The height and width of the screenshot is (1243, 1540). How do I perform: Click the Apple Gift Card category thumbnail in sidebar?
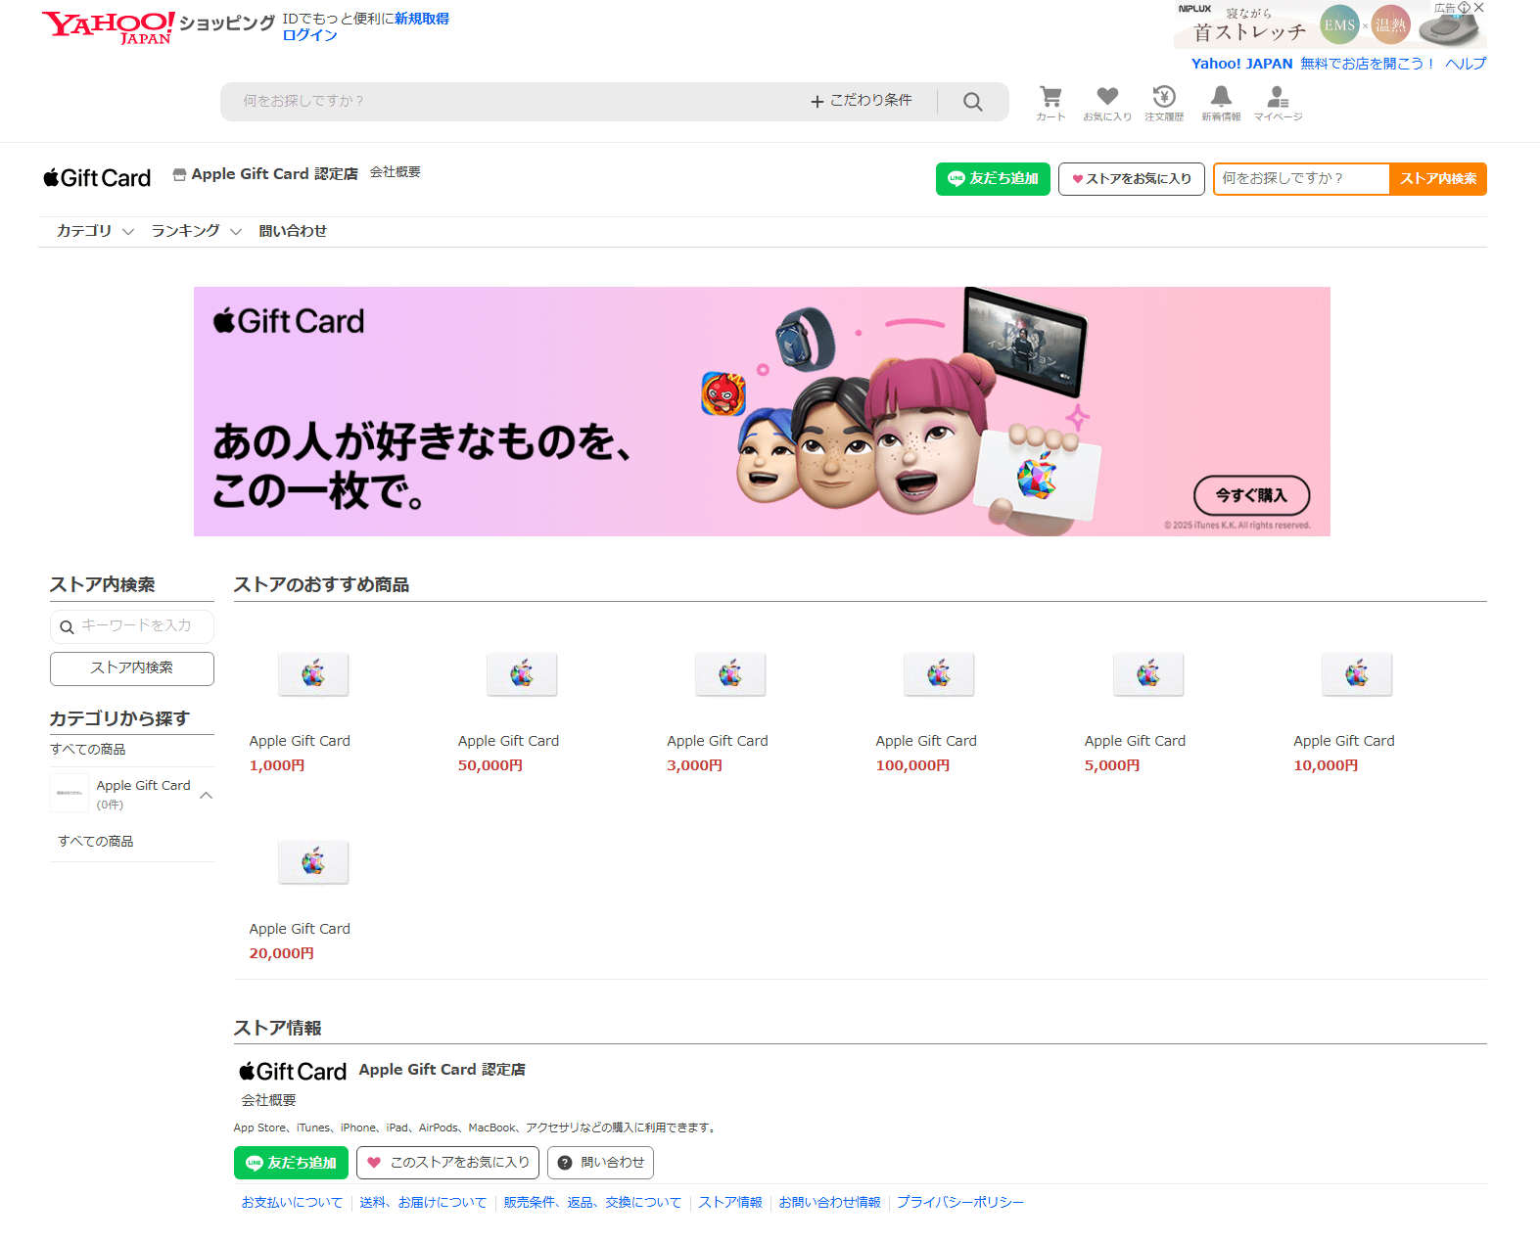[70, 793]
